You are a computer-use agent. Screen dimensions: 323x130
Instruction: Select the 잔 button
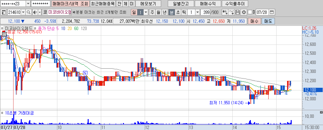coord(119,4)
